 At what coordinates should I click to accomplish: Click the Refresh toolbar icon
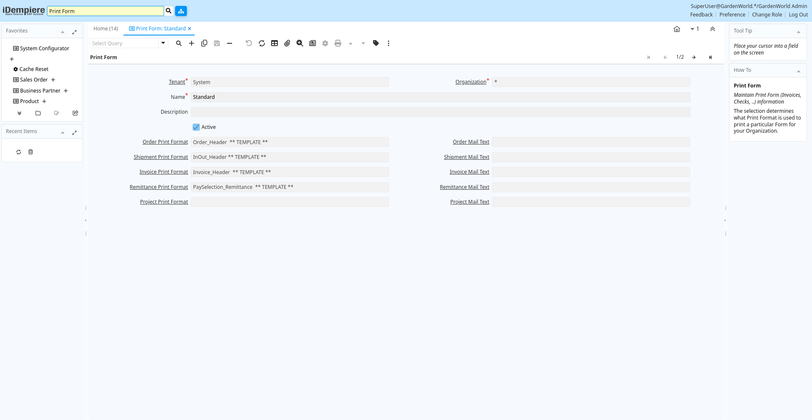point(262,43)
